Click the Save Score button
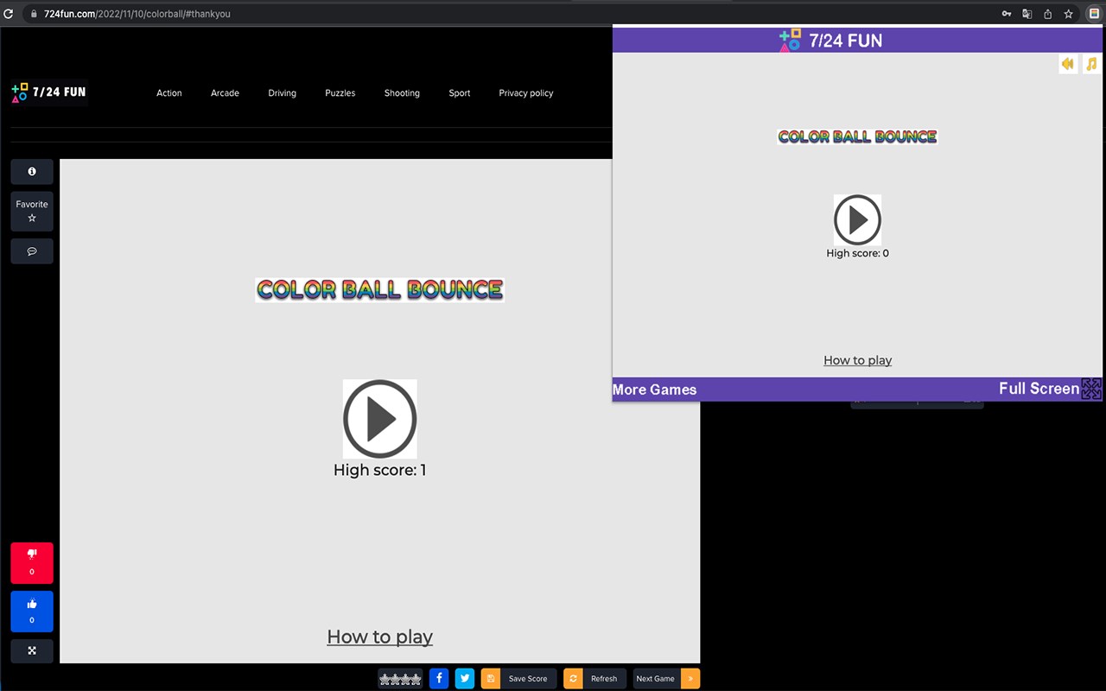This screenshot has height=691, width=1106. point(518,679)
